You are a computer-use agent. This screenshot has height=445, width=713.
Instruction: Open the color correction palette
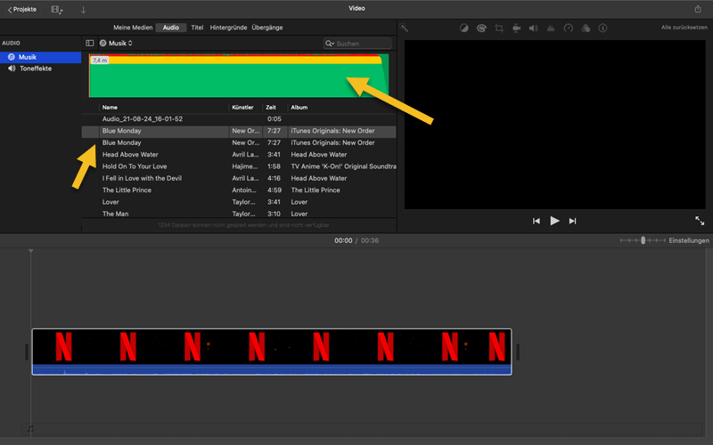pyautogui.click(x=481, y=28)
